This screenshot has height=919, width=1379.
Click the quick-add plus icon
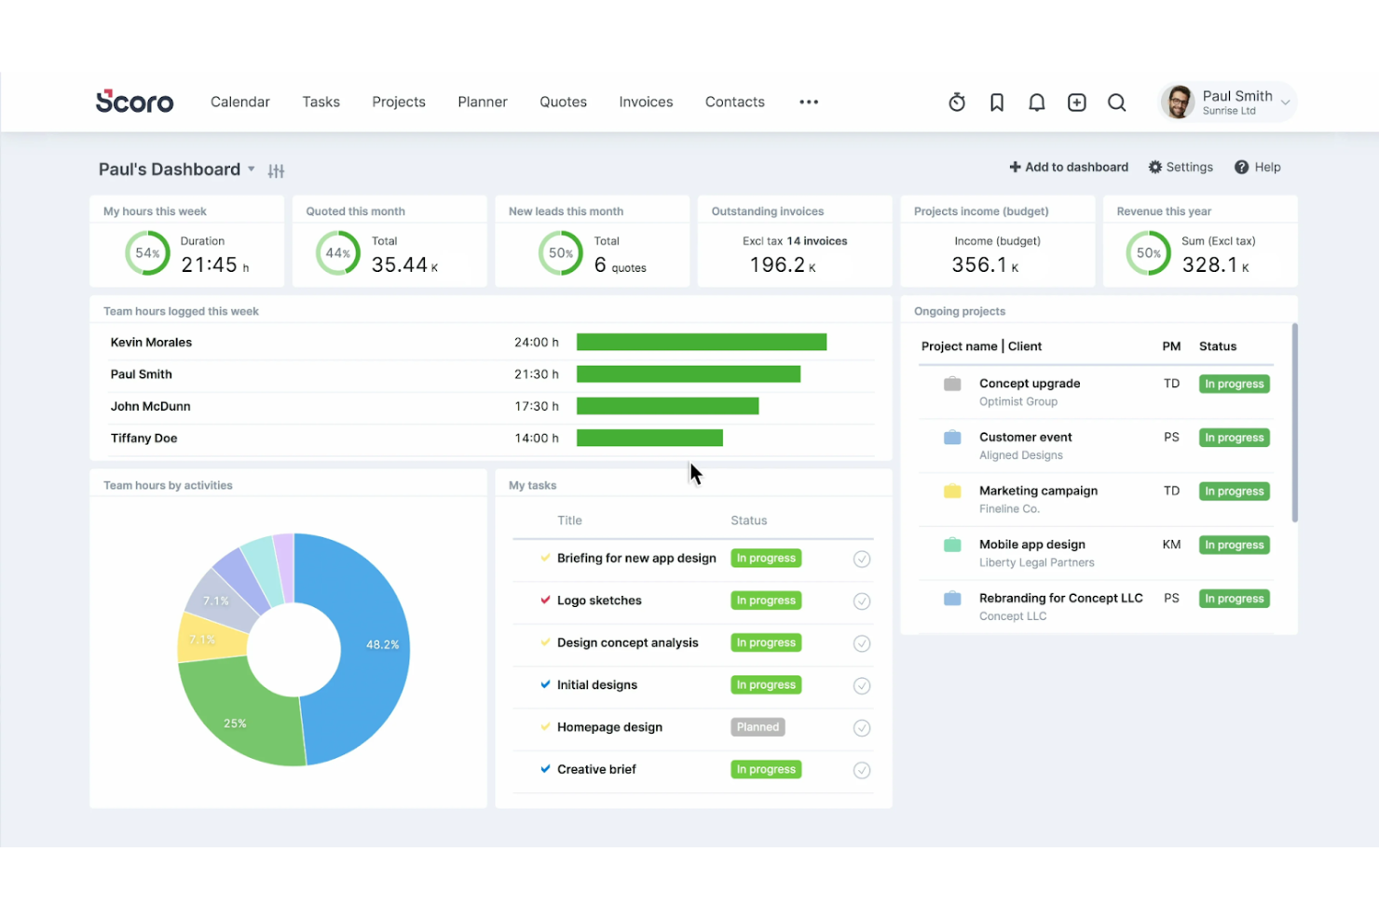pyautogui.click(x=1076, y=101)
